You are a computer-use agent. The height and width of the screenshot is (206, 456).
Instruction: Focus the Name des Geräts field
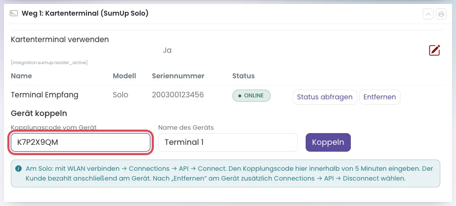click(228, 142)
